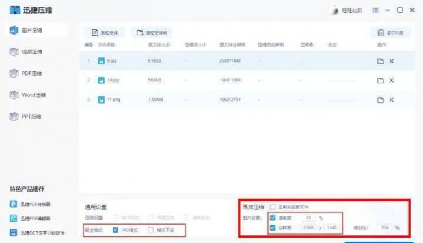Click the 7.59MB size cell

pos(156,100)
